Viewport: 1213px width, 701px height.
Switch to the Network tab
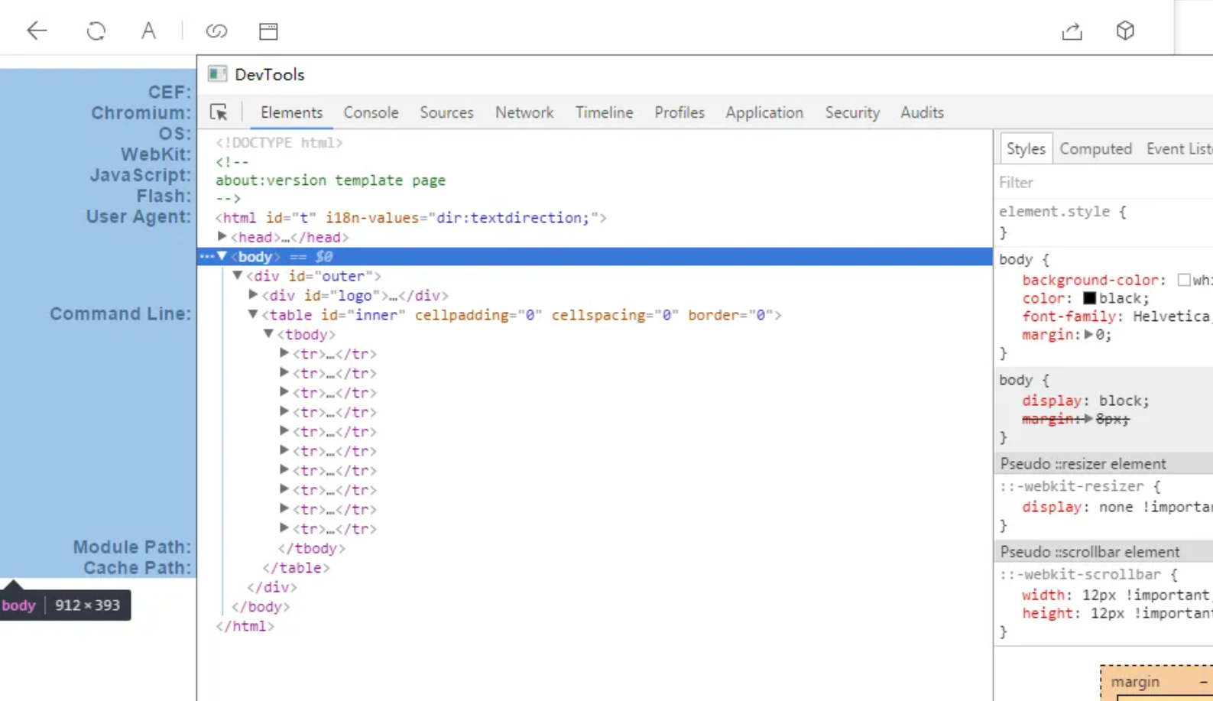pos(524,112)
